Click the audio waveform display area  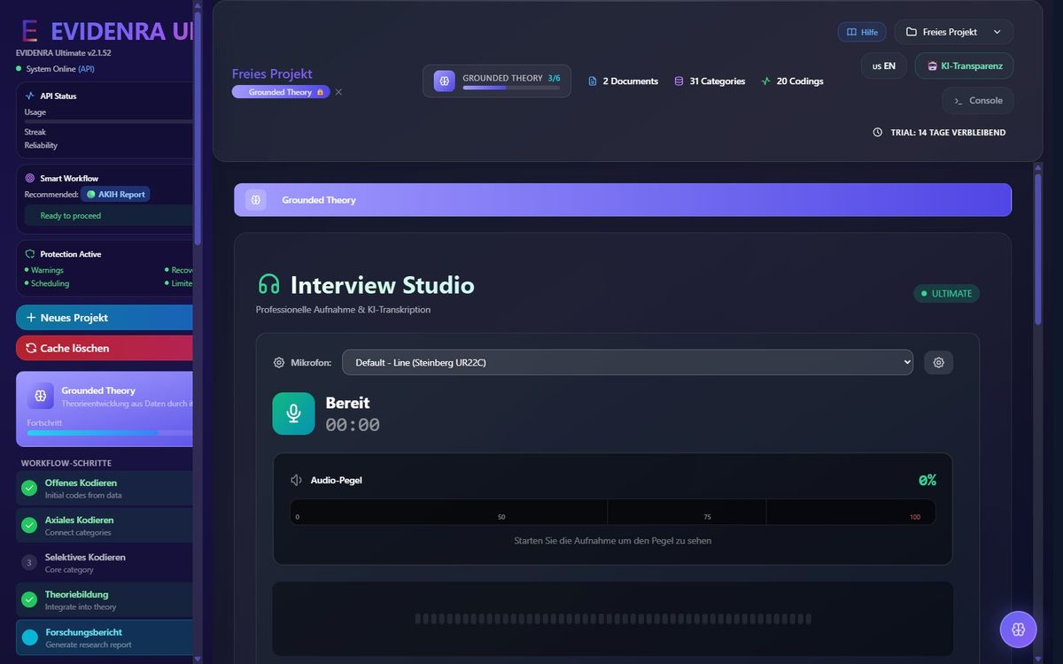point(613,619)
